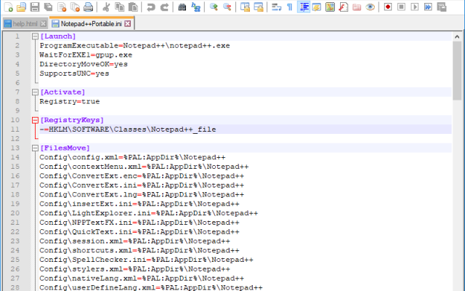Open the Function List panel icon
The width and height of the screenshot is (465, 291).
point(344,7)
